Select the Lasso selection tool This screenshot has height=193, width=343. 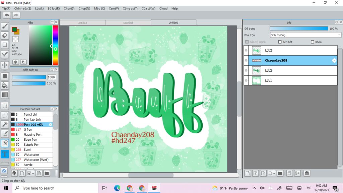[x=5, y=115]
